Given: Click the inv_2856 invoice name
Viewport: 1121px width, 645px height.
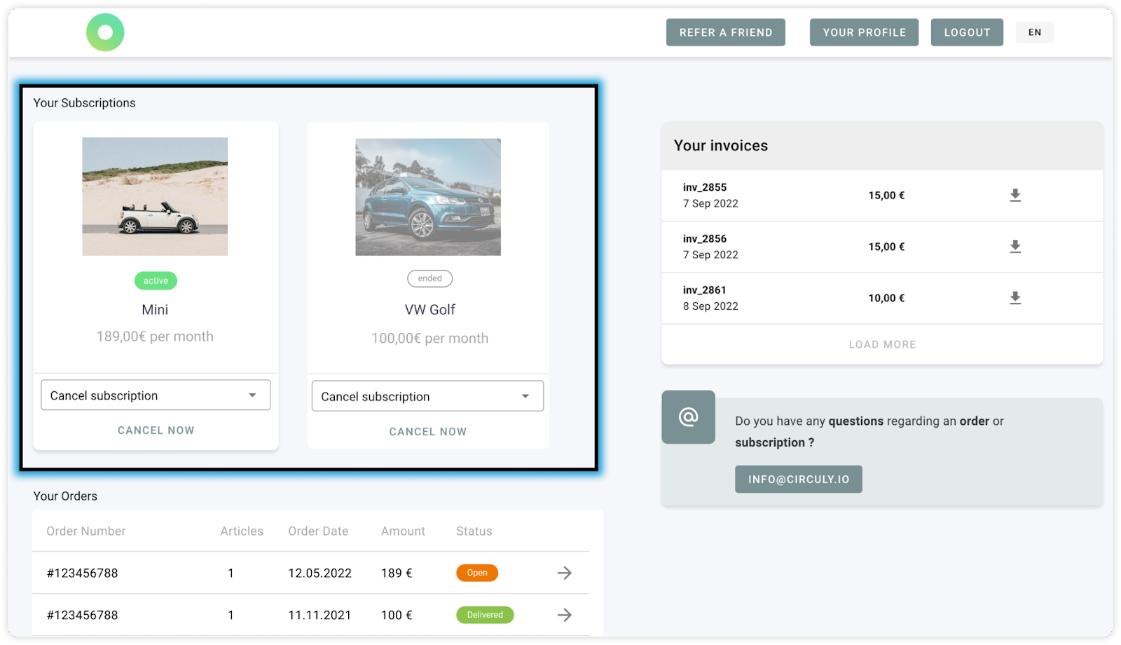Looking at the screenshot, I should (705, 238).
